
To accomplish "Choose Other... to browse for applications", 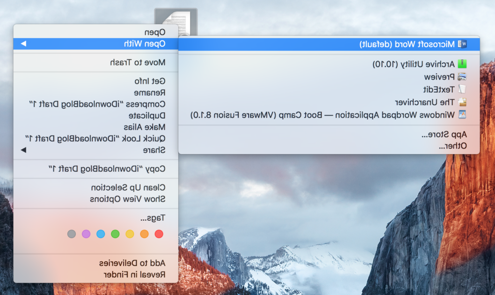I will tap(452, 146).
